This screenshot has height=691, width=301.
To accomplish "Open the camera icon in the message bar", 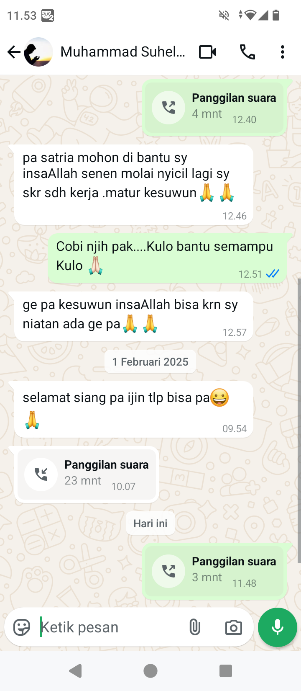I will pyautogui.click(x=233, y=627).
